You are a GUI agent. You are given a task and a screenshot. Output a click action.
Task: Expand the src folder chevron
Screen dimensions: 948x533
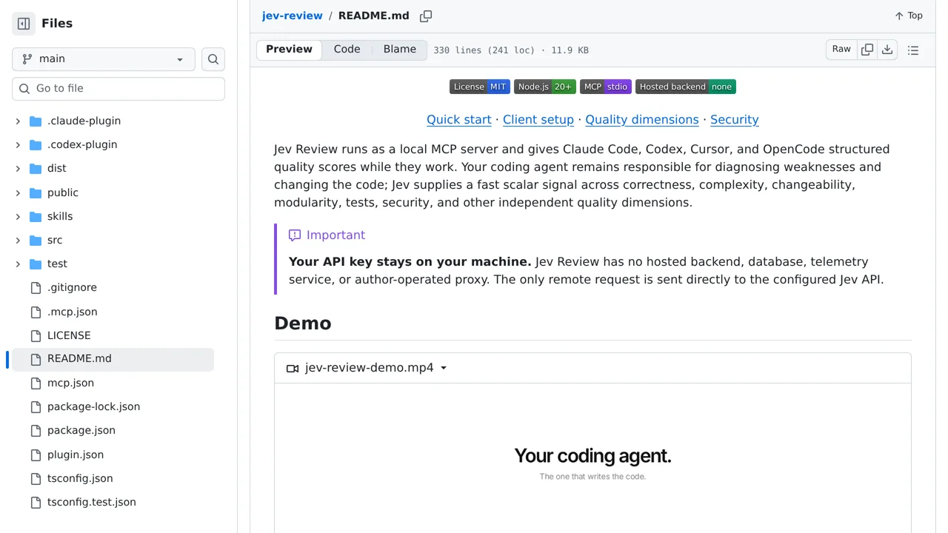(18, 240)
